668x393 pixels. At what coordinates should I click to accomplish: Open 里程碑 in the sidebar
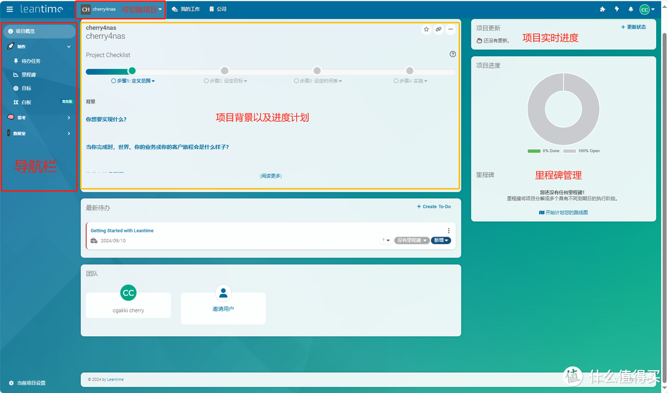tap(31, 74)
